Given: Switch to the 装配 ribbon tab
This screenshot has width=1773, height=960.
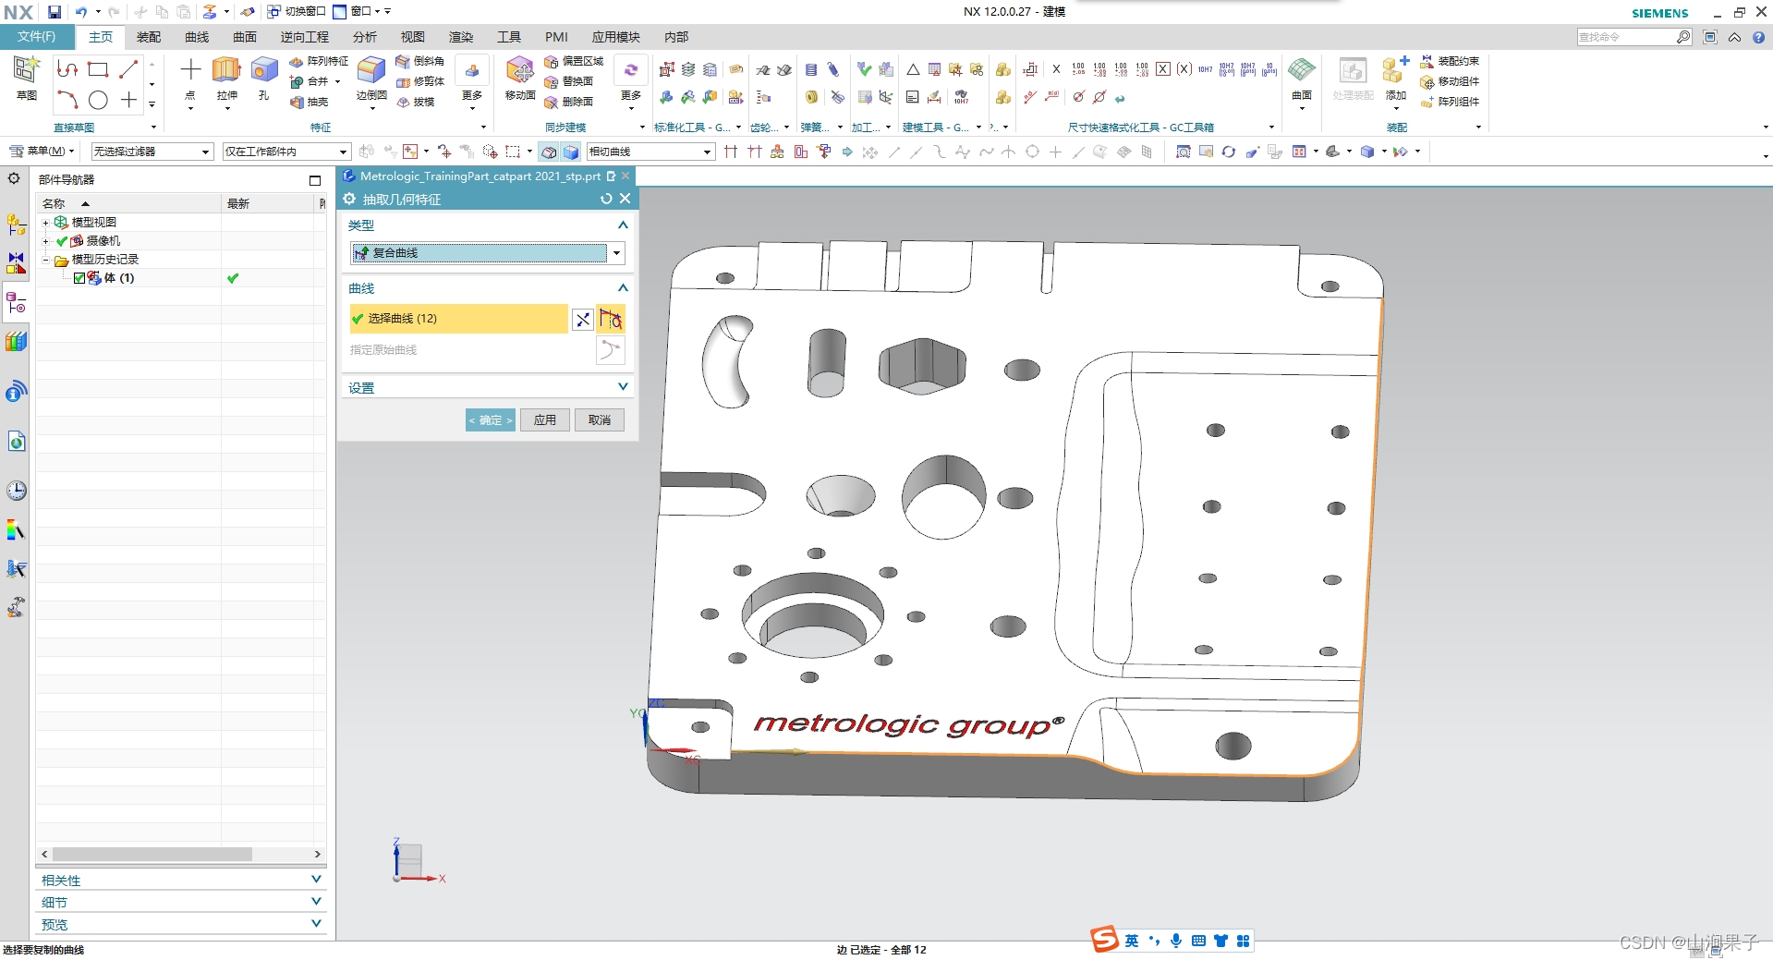Looking at the screenshot, I should [x=149, y=37].
